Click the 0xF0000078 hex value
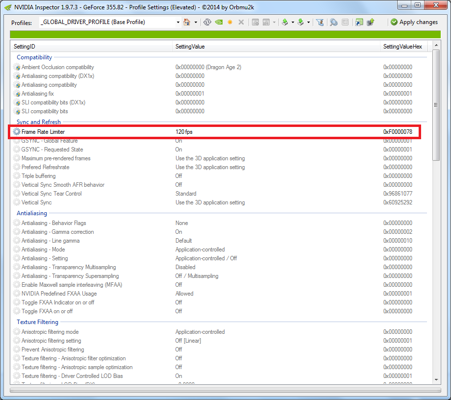Image resolution: width=451 pixels, height=400 pixels. (398, 132)
